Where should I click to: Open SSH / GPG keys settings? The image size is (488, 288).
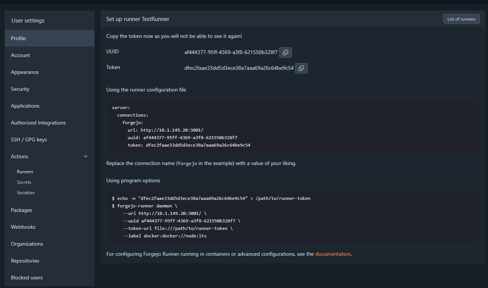50,139
